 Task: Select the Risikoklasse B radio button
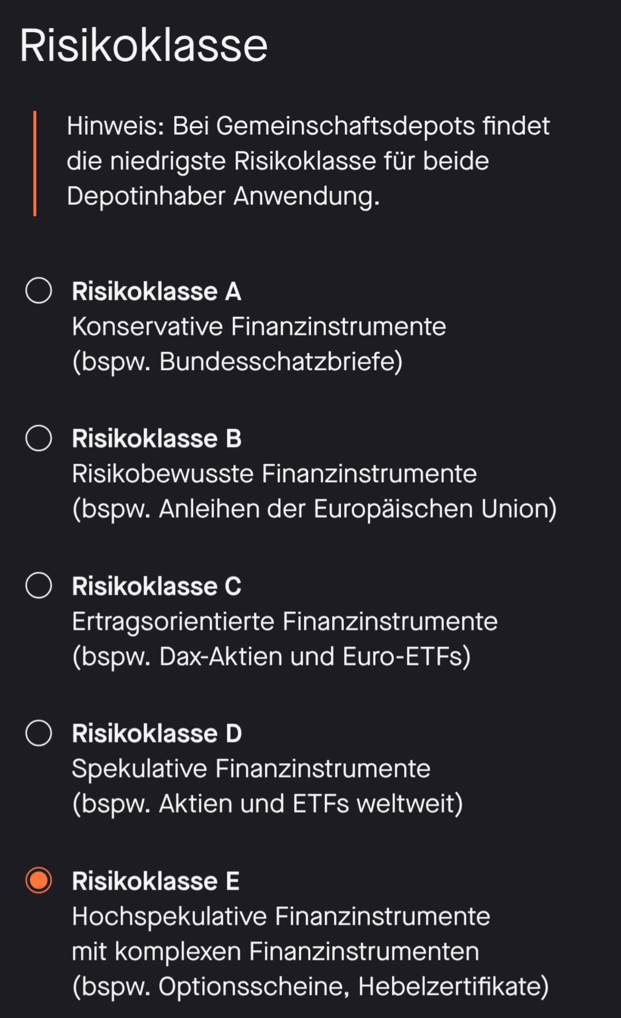pyautogui.click(x=39, y=438)
